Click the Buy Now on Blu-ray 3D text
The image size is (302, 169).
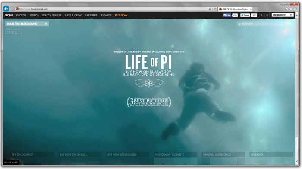coord(149,73)
